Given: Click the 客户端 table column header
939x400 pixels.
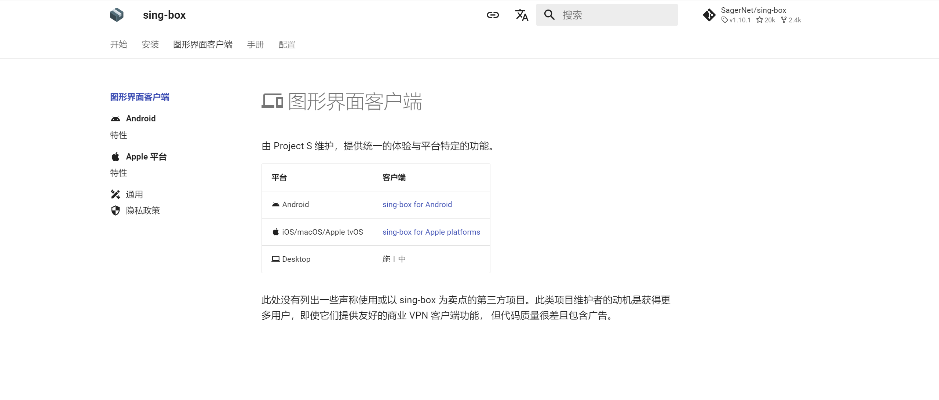Looking at the screenshot, I should [x=394, y=178].
